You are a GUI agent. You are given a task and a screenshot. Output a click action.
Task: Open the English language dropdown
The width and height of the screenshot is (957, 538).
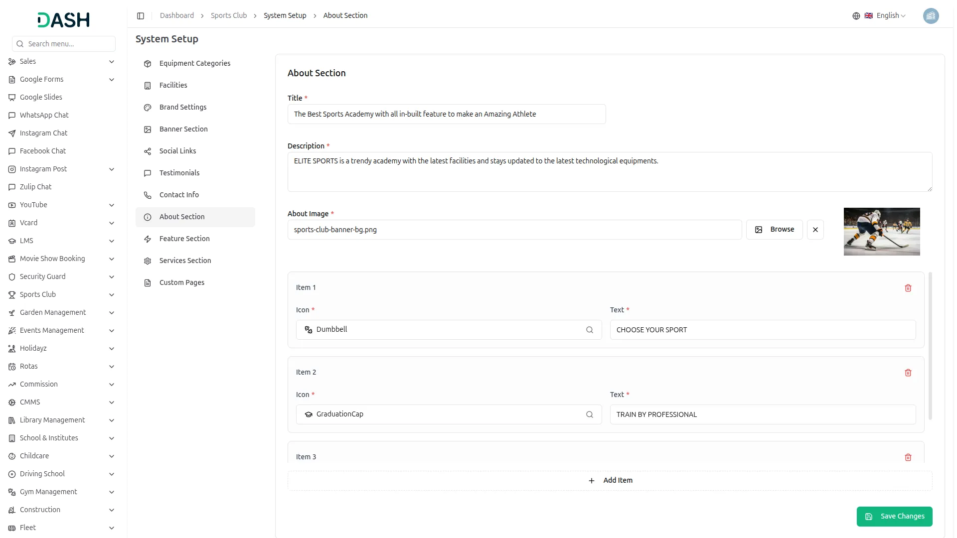(890, 16)
